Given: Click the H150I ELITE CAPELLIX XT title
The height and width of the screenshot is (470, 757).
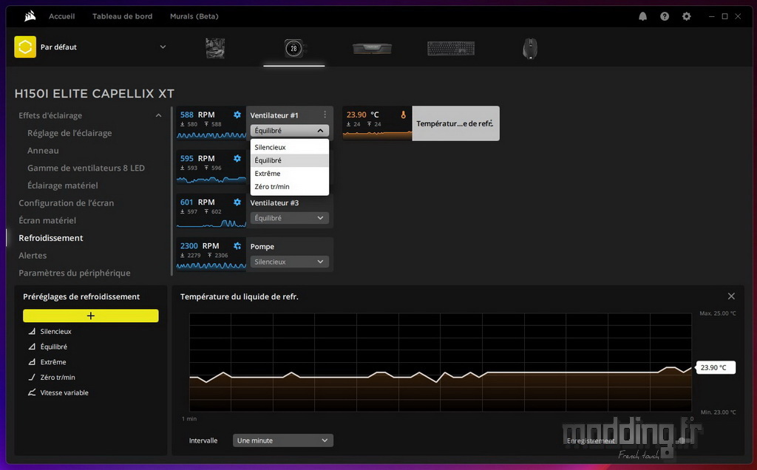Looking at the screenshot, I should [x=95, y=94].
